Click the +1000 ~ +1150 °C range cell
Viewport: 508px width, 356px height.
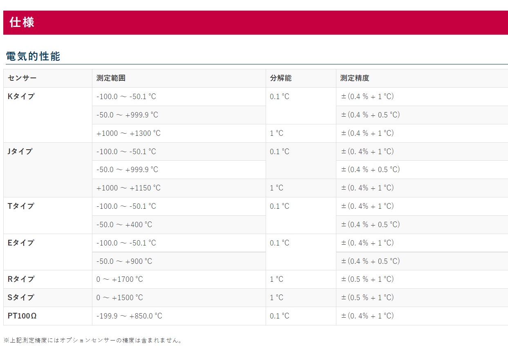coord(128,188)
